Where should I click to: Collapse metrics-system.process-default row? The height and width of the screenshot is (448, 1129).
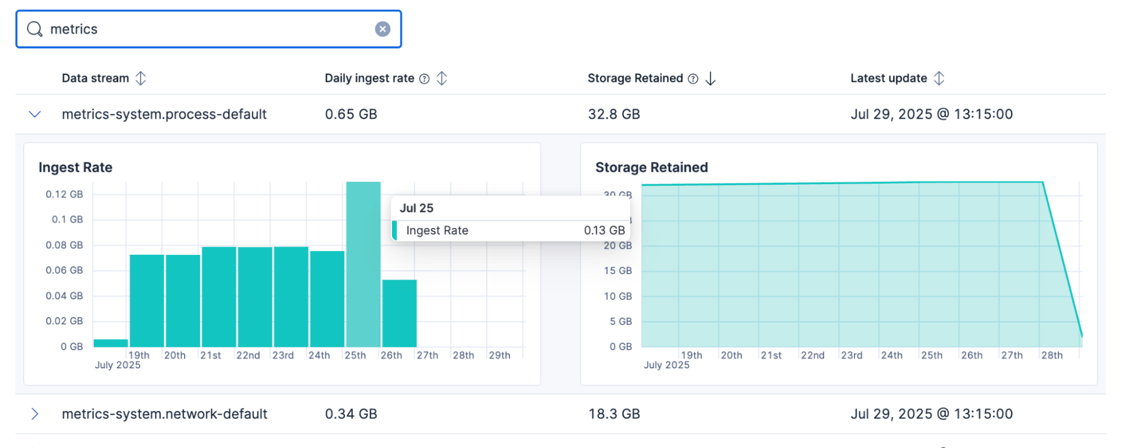[35, 114]
